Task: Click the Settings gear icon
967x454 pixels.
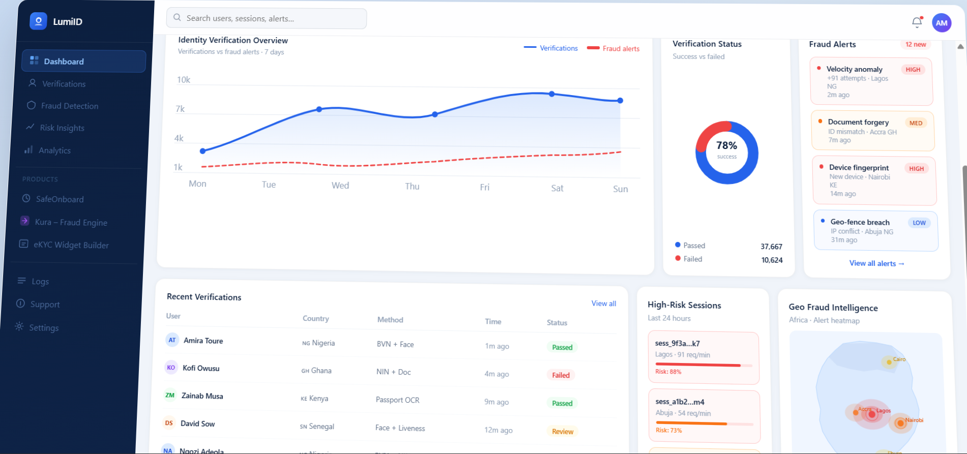Action: click(x=19, y=326)
